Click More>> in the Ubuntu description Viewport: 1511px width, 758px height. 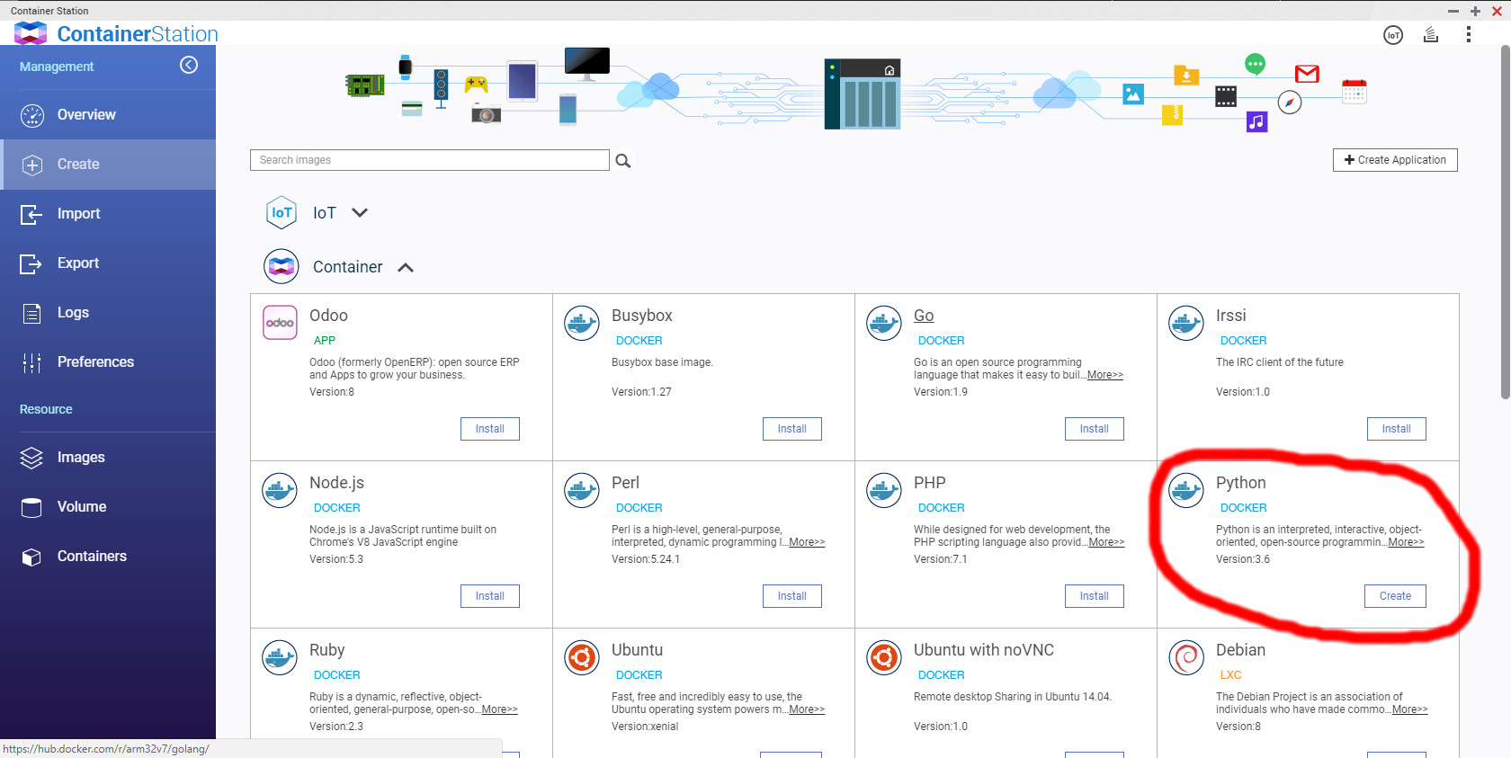(x=807, y=709)
